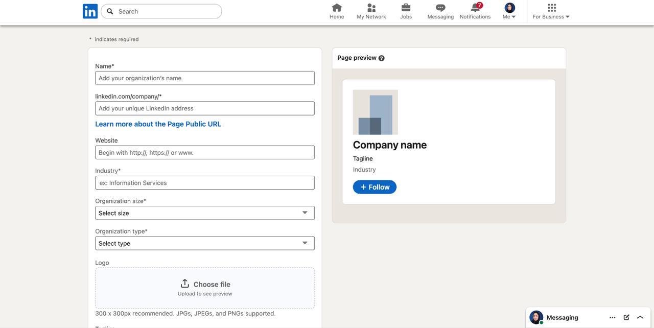Click the Follow button in preview
654x328 pixels.
(x=375, y=187)
